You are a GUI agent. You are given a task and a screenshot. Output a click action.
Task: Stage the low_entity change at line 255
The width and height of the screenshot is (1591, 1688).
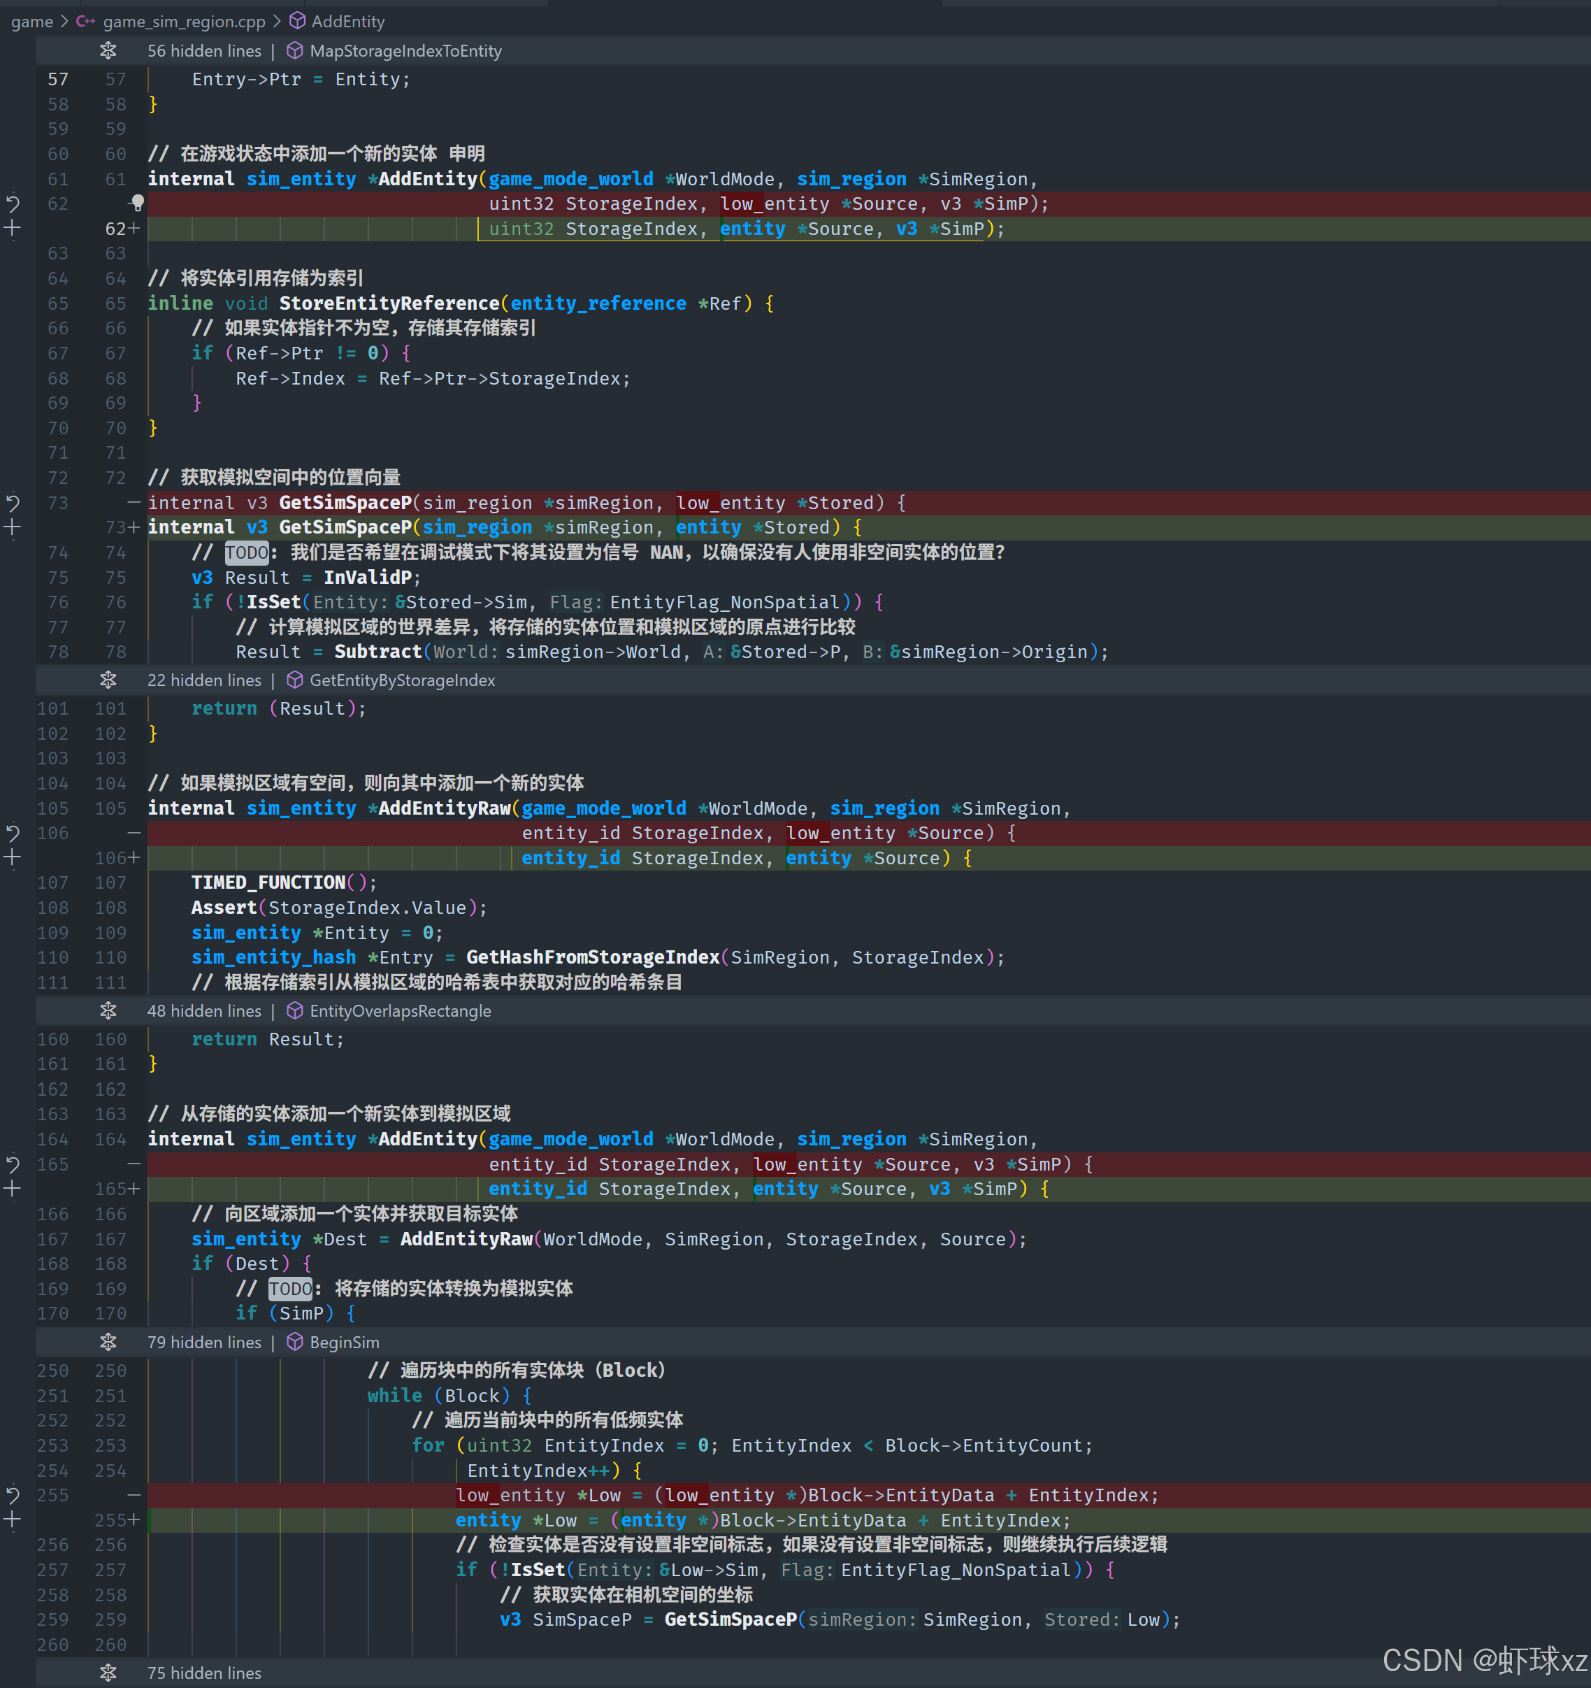coord(13,1520)
